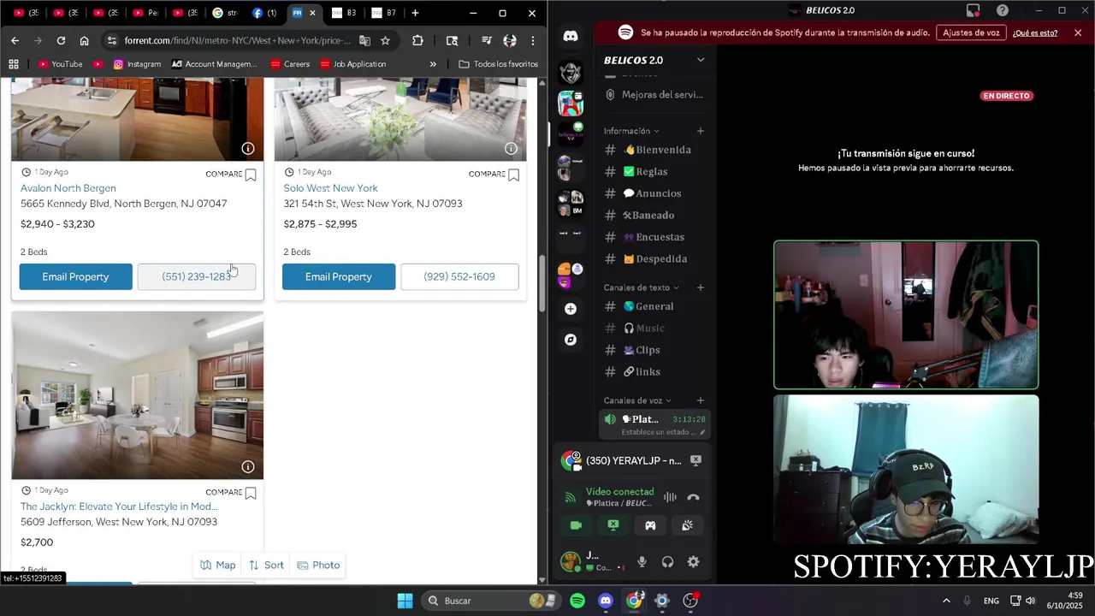Dismiss the Spotify paused notification banner
This screenshot has height=616, width=1095.
click(x=1078, y=33)
